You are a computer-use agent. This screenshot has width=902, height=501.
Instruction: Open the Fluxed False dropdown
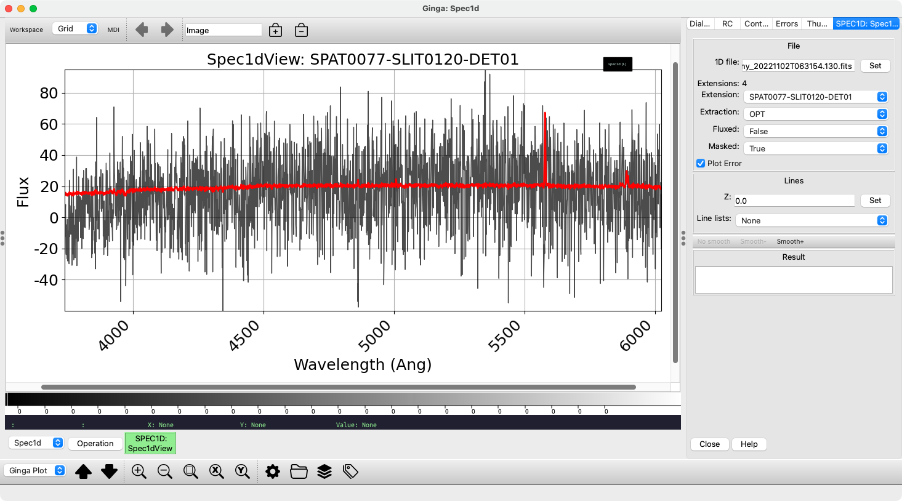(x=816, y=131)
